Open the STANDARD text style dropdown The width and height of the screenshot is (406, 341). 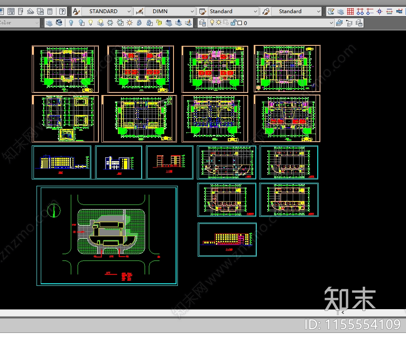129,11
